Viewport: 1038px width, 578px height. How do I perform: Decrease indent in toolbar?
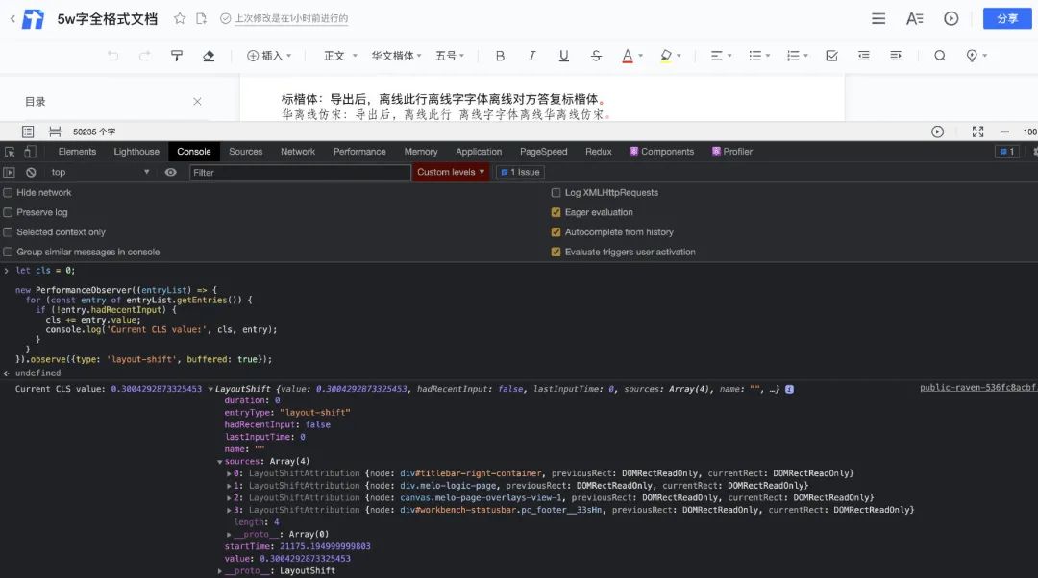[x=863, y=56]
